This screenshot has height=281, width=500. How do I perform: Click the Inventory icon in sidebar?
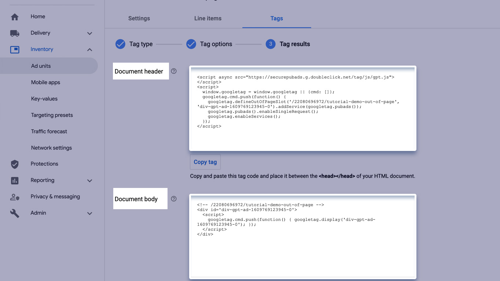[x=15, y=49]
